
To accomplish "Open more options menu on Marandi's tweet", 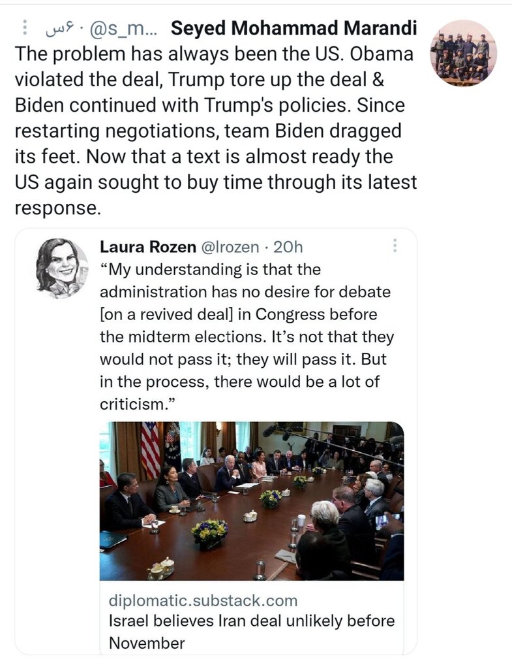I will coord(25,29).
